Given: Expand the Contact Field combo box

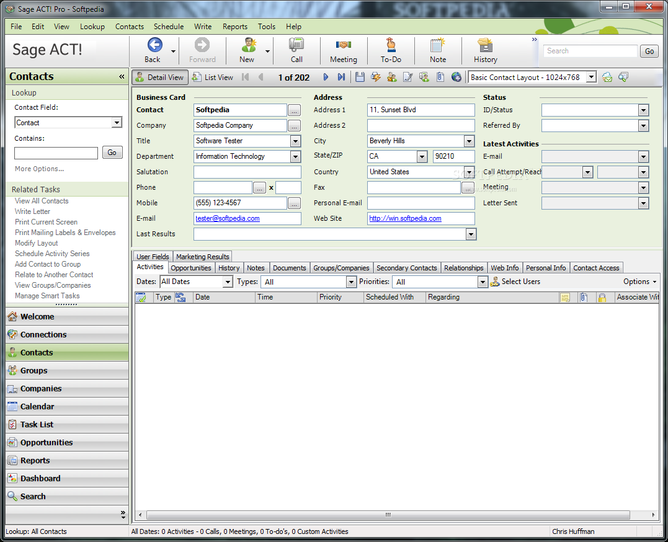Looking at the screenshot, I should click(x=117, y=123).
